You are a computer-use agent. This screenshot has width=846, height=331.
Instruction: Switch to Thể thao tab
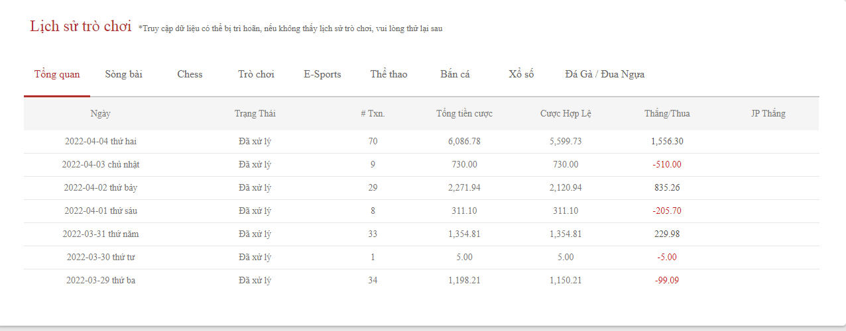click(389, 74)
